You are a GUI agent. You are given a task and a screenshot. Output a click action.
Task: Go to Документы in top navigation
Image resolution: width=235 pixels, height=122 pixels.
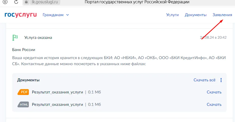(x=196, y=15)
